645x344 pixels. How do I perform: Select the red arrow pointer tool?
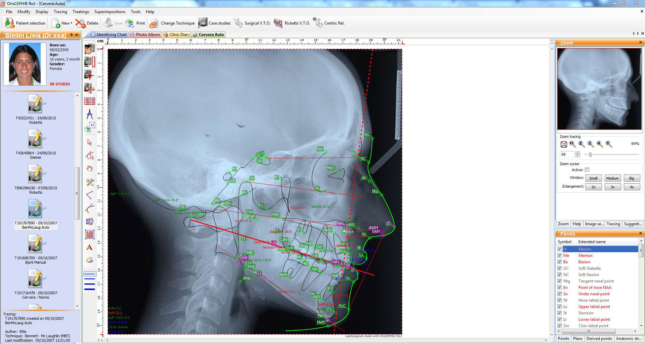pyautogui.click(x=89, y=142)
